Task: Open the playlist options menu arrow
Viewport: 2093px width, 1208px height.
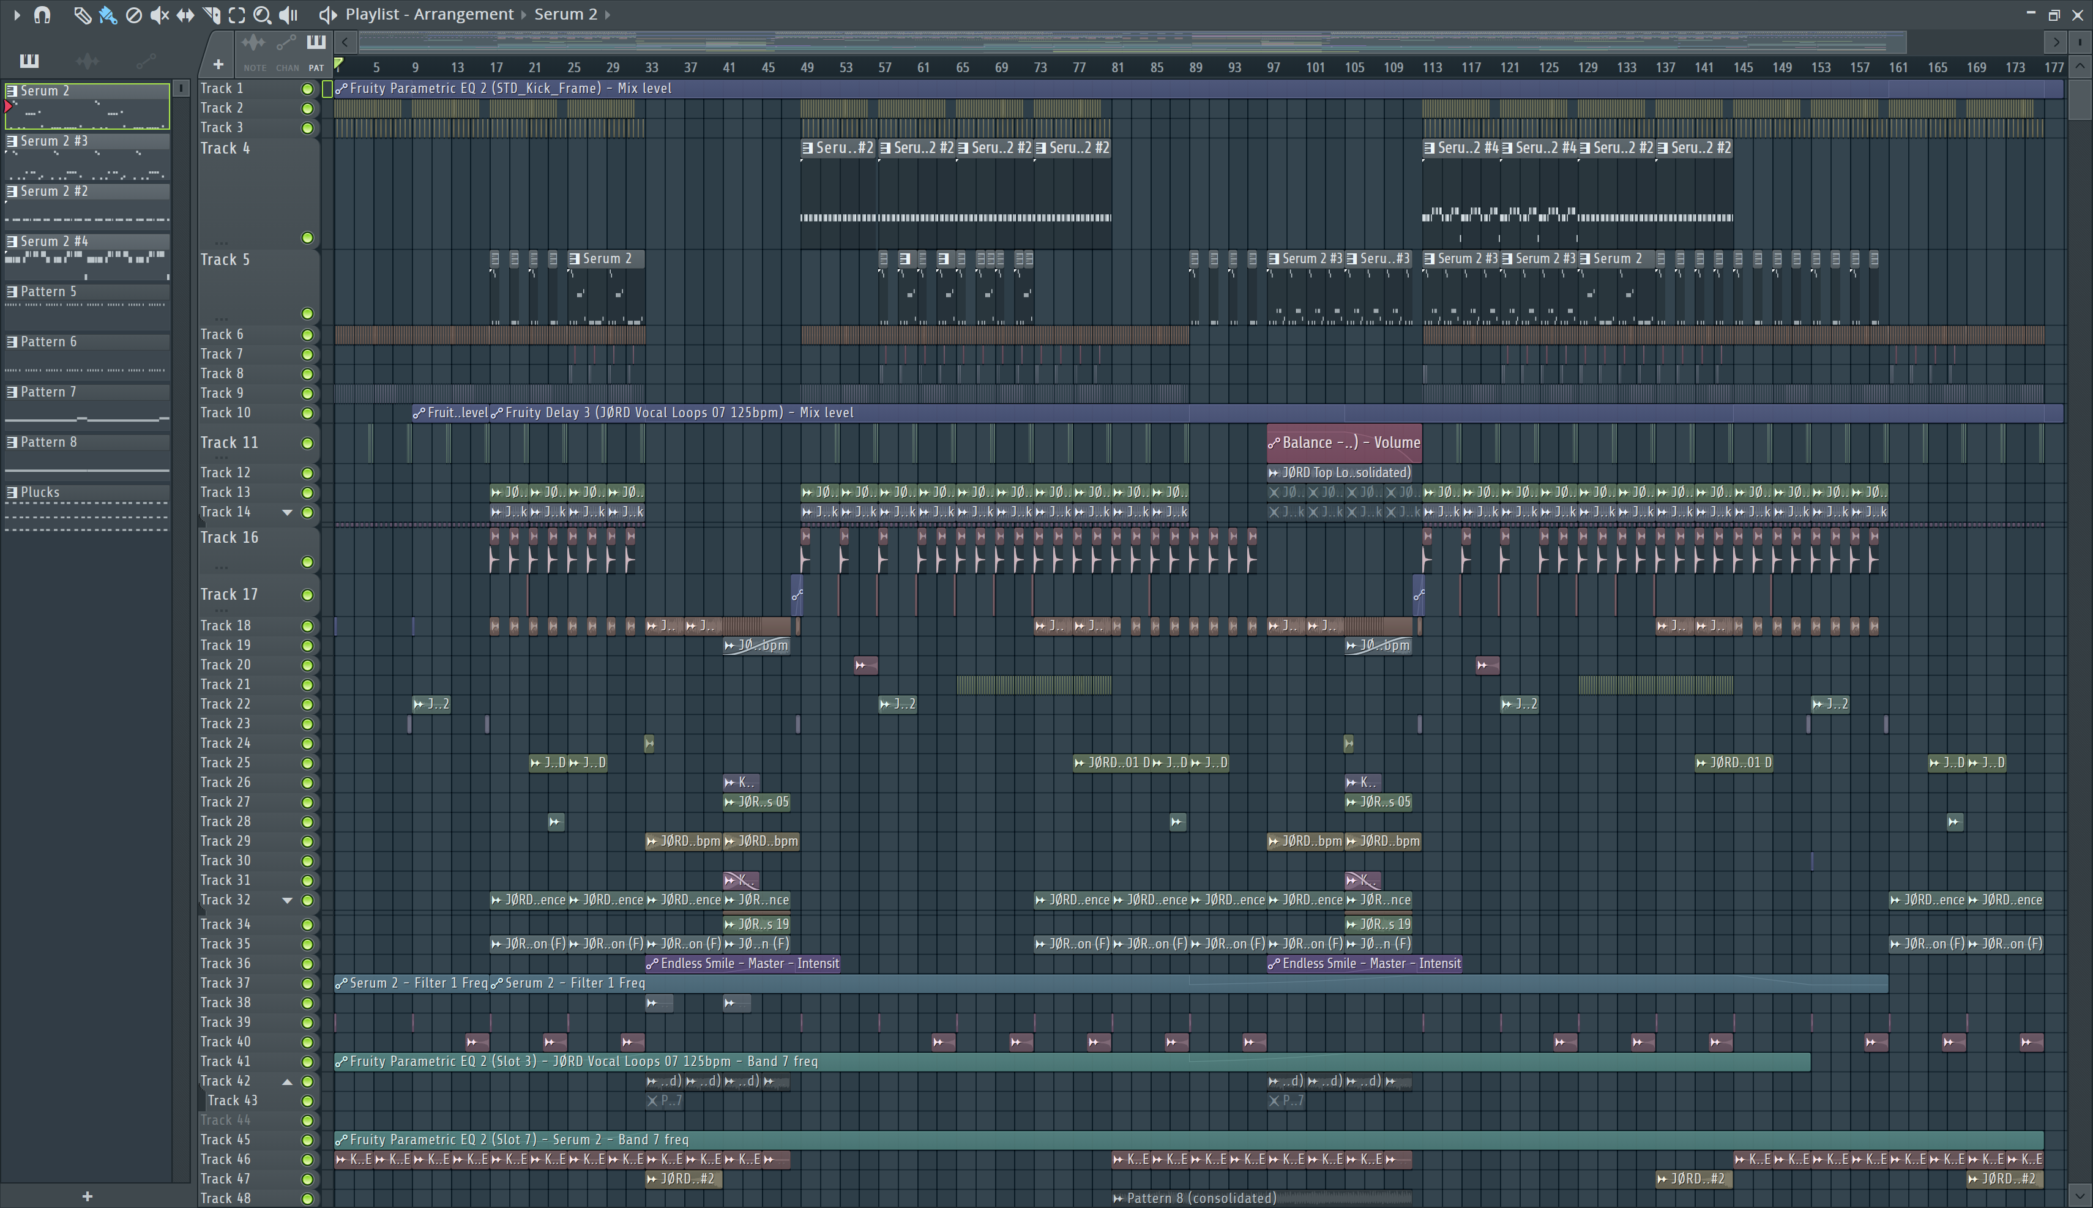Action: click(17, 14)
